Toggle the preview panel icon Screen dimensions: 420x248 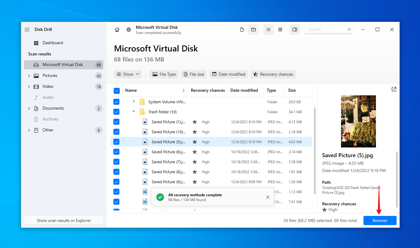pyautogui.click(x=294, y=29)
